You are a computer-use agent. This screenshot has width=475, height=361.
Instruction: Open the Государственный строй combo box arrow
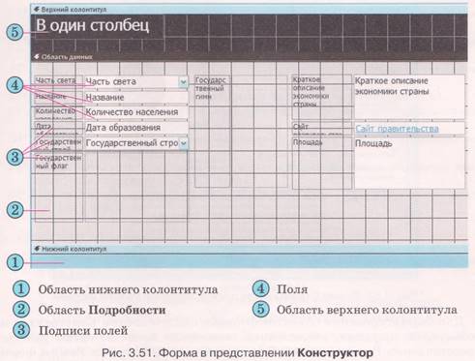183,143
